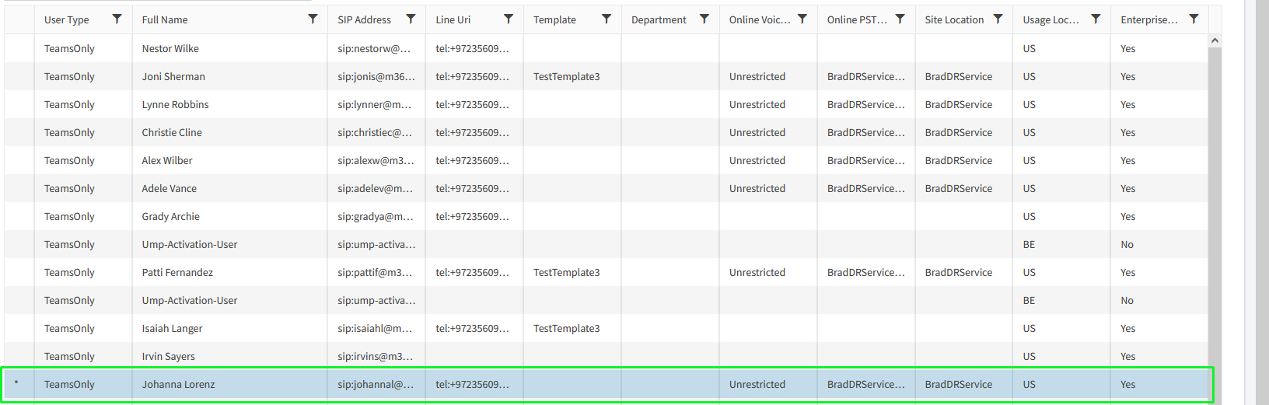Select the Nestor Wilke row
The width and height of the screenshot is (1269, 405).
[170, 48]
